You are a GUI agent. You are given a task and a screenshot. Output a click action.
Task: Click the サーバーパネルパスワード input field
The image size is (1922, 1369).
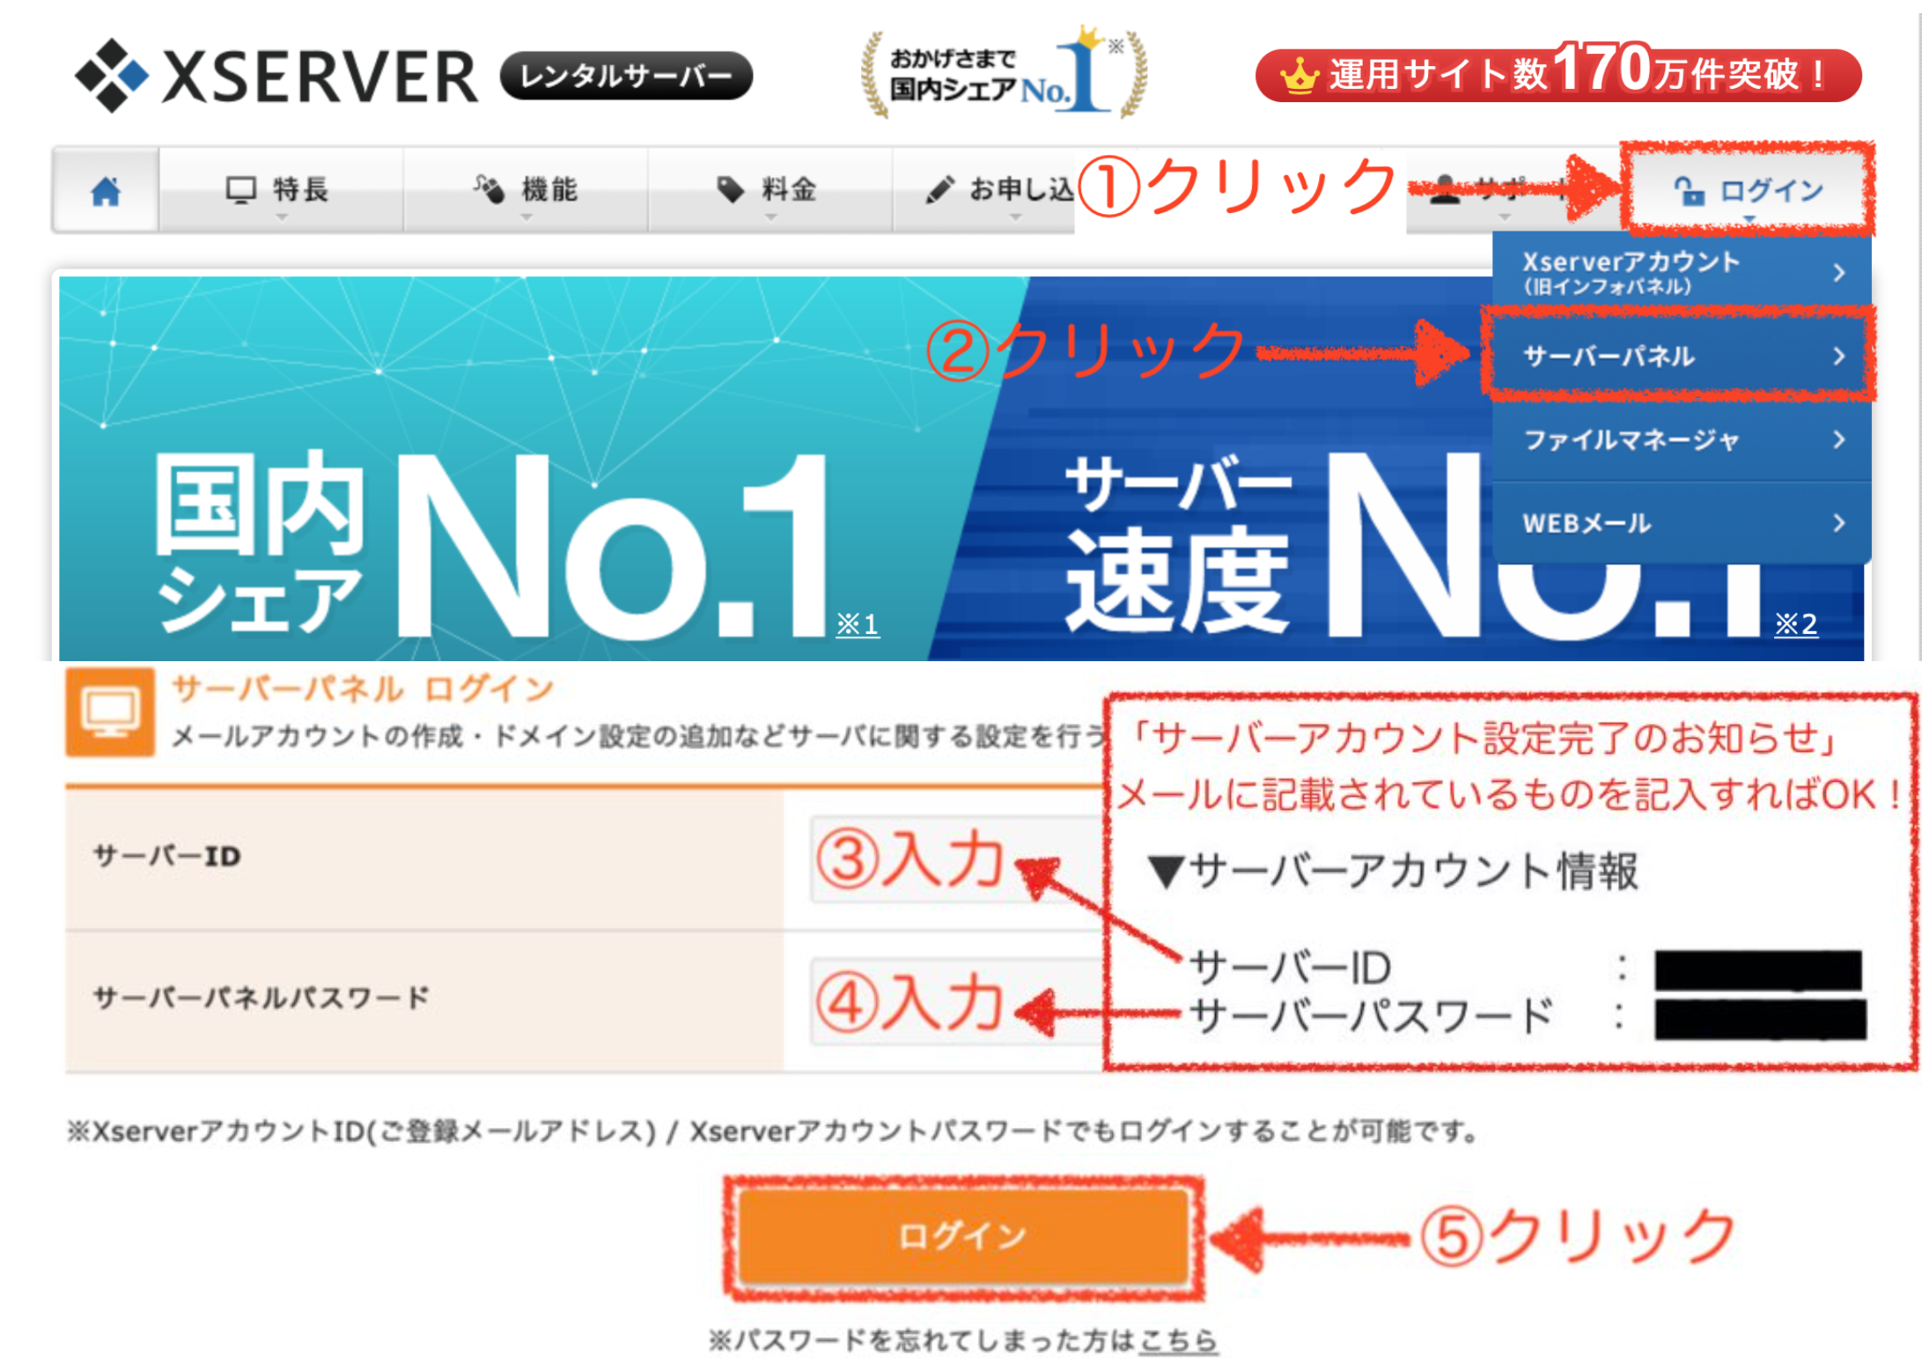tap(957, 1001)
